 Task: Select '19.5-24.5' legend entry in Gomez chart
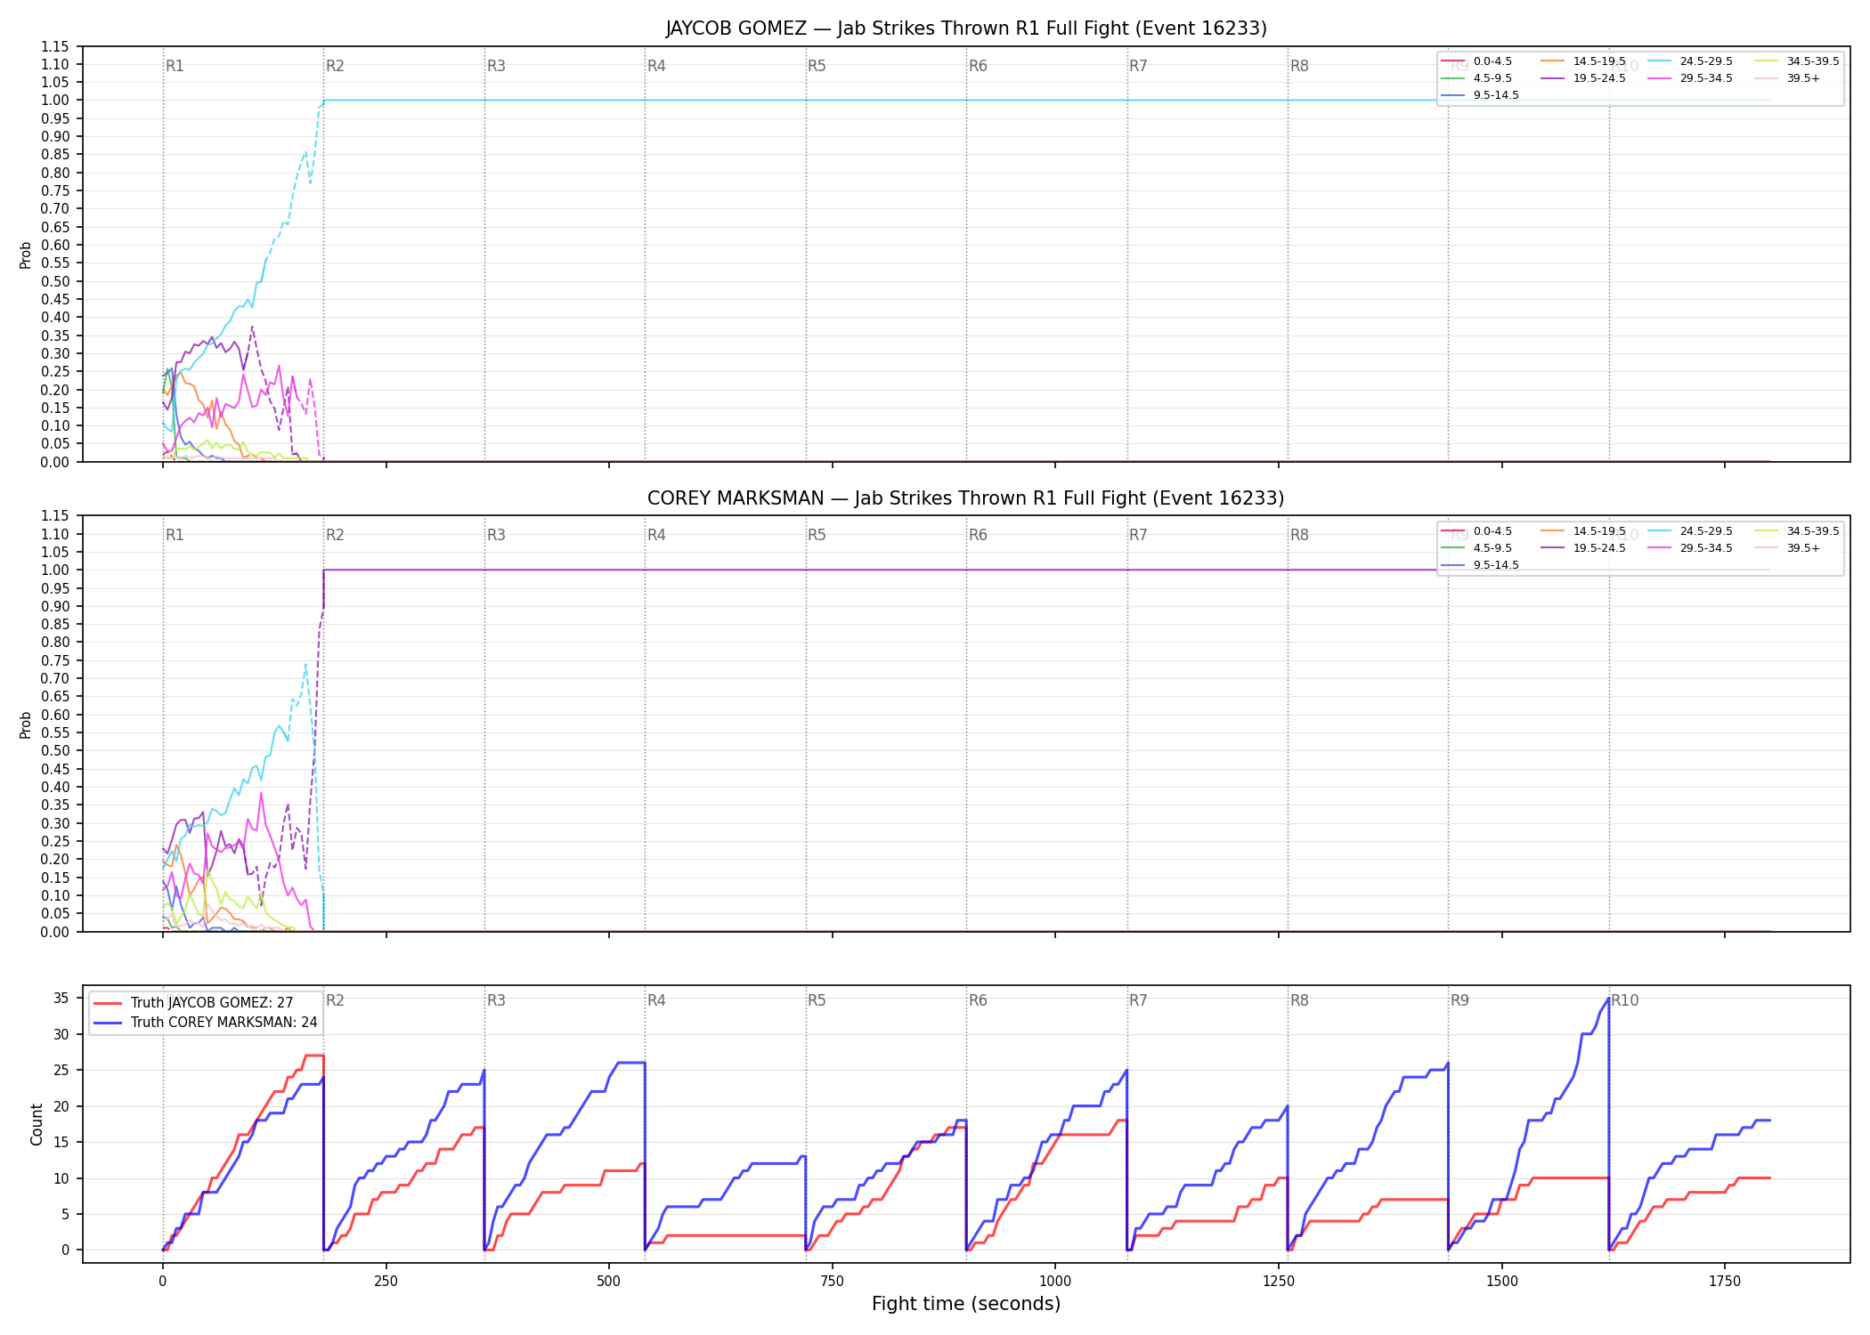tap(1583, 78)
